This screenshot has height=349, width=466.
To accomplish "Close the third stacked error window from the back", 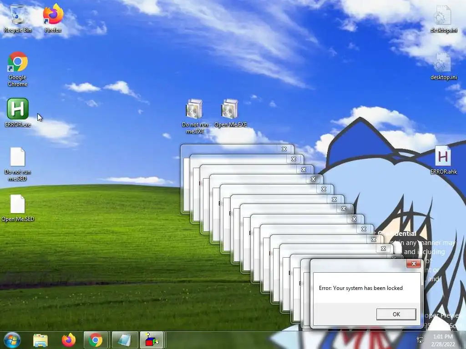I will [x=304, y=170].
